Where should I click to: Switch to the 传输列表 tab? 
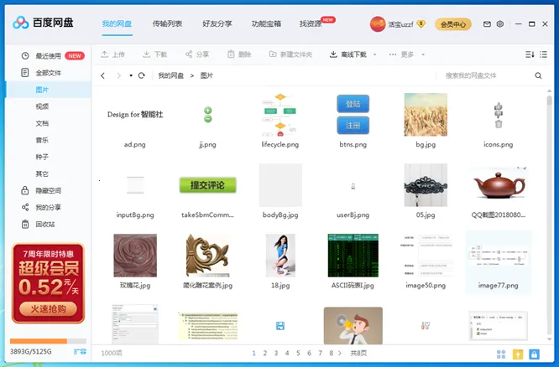pos(167,23)
